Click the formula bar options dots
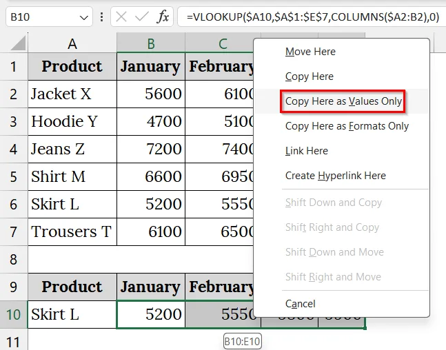Screen dimensions: 446x350 point(101,17)
